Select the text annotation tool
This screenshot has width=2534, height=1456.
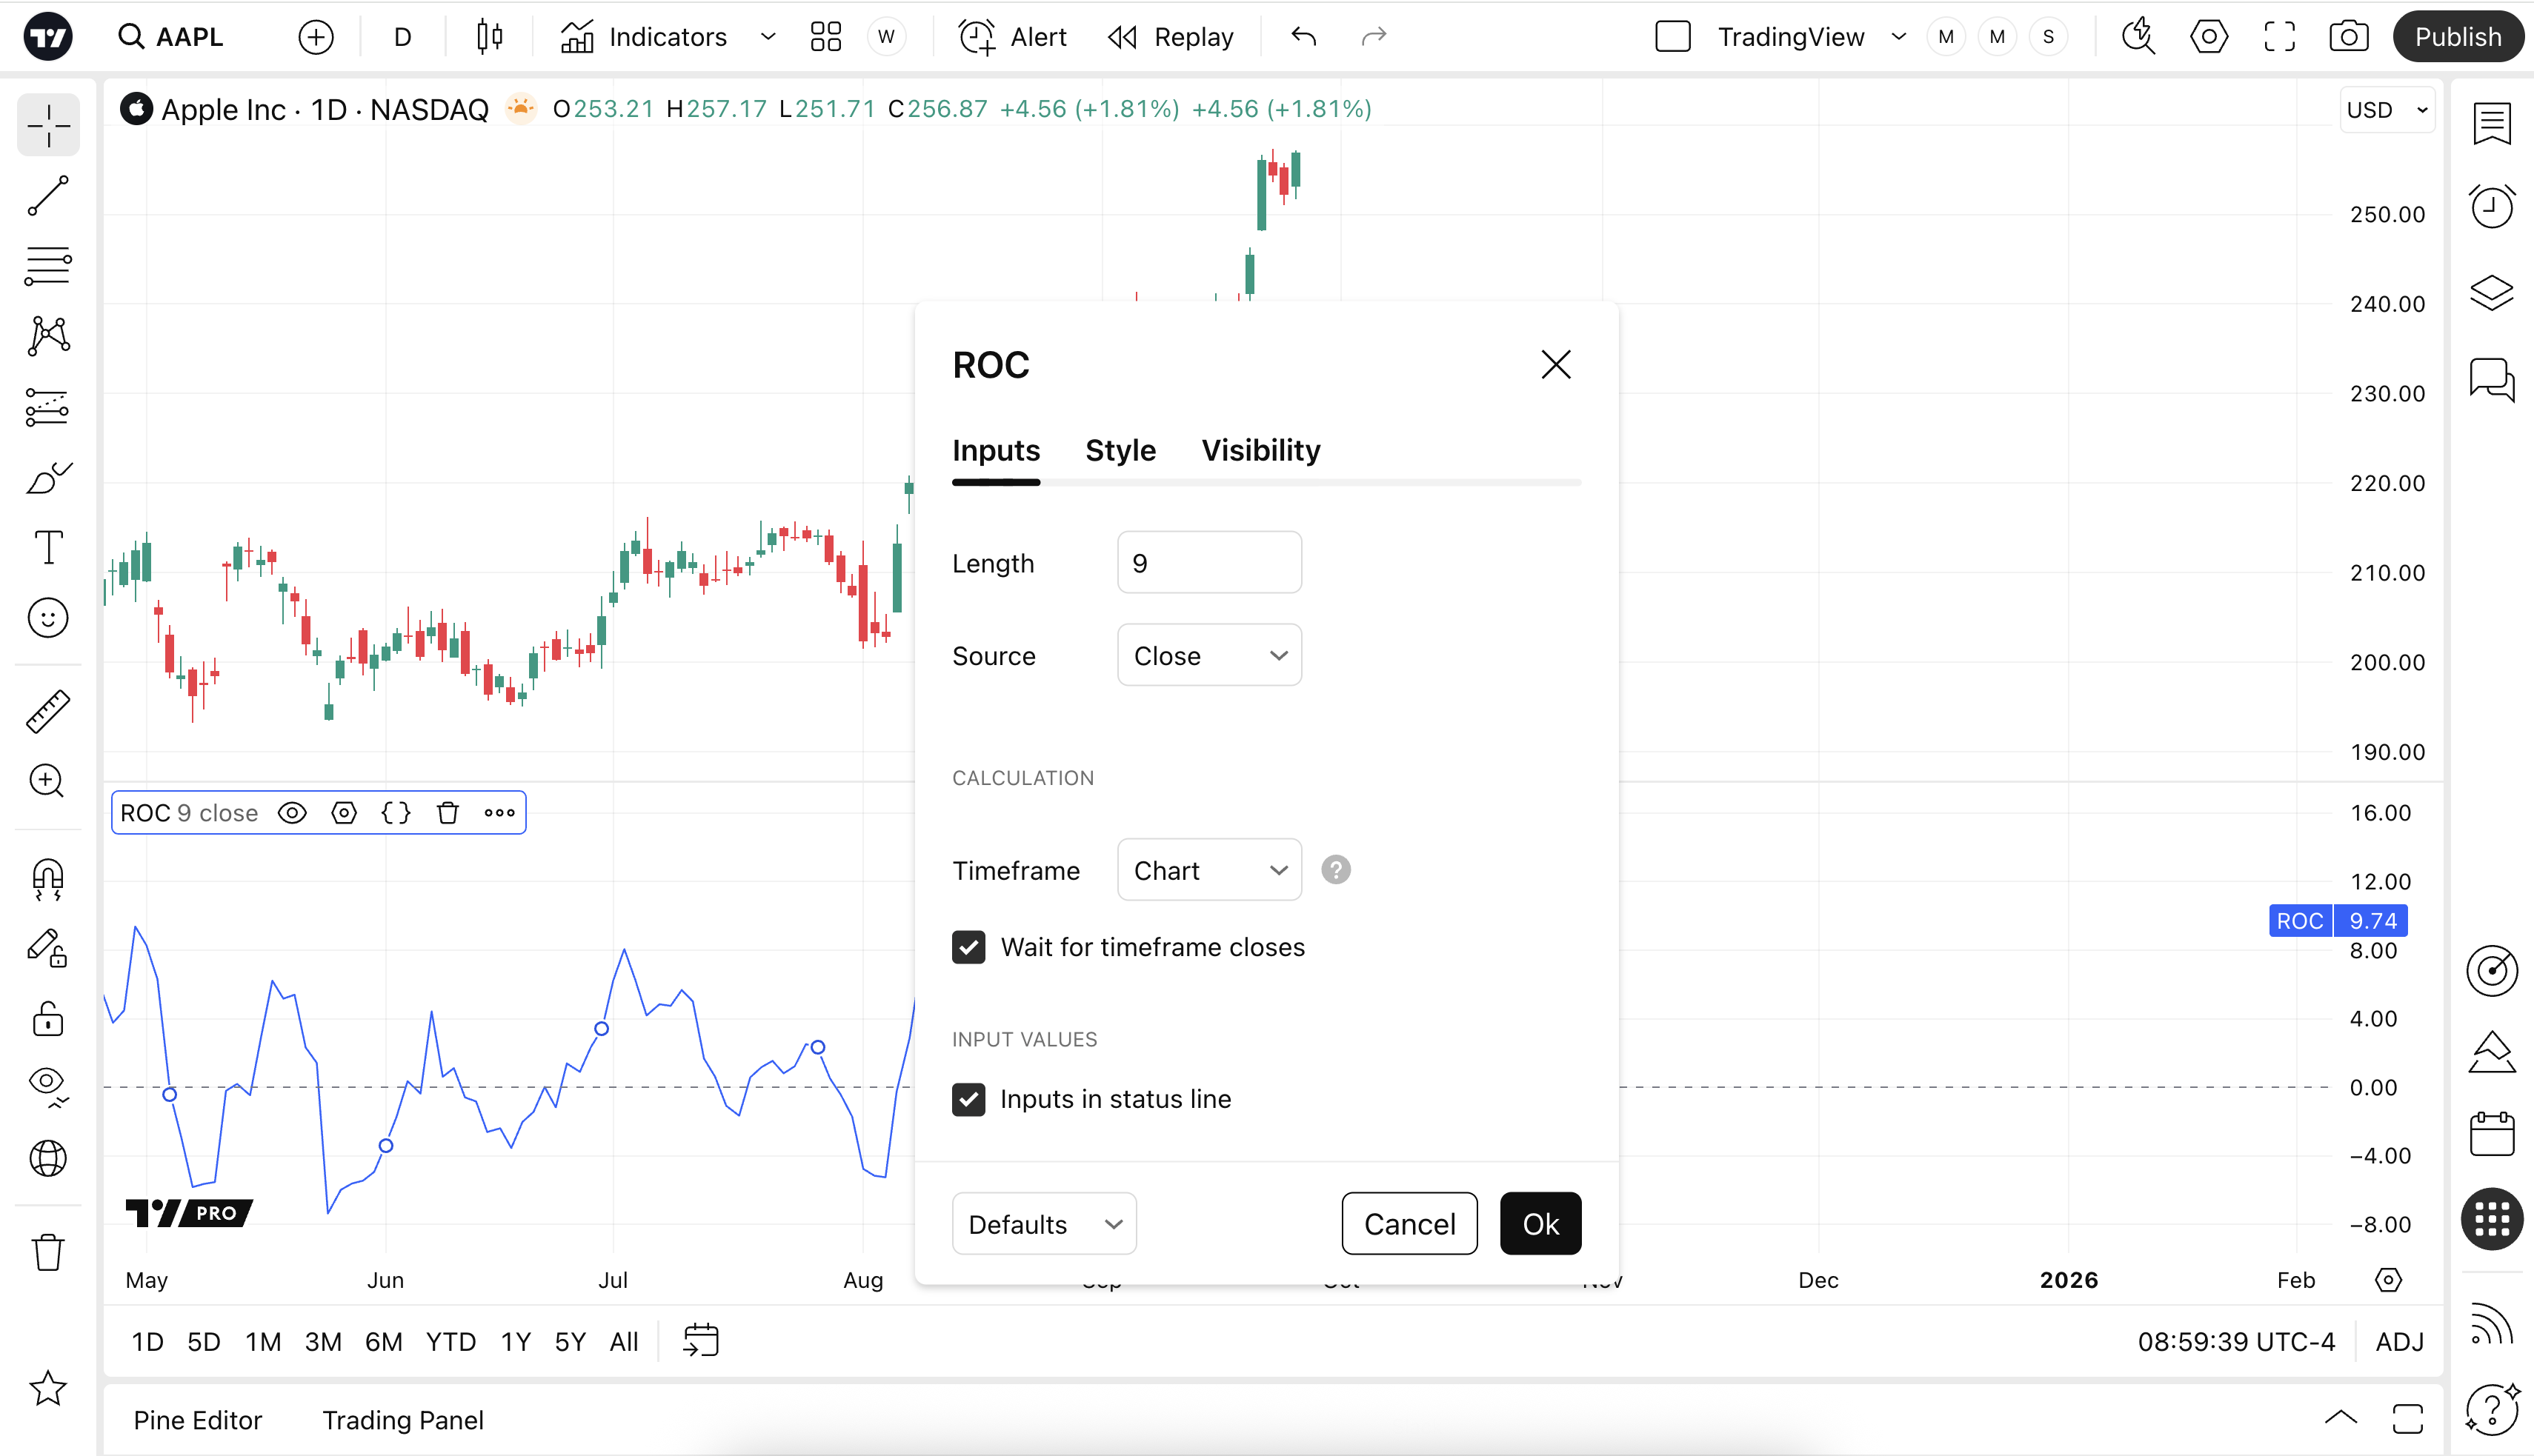48,547
